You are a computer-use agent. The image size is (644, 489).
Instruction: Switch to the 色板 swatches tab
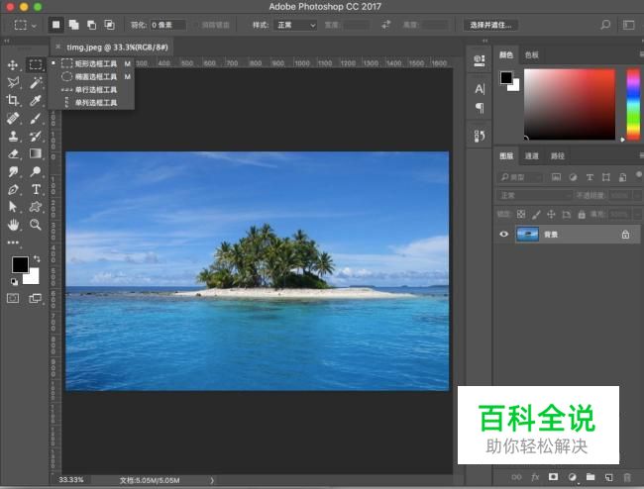coord(532,54)
